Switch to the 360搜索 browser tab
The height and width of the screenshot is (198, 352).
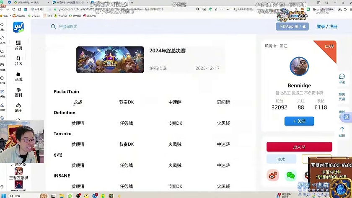(31, 3)
